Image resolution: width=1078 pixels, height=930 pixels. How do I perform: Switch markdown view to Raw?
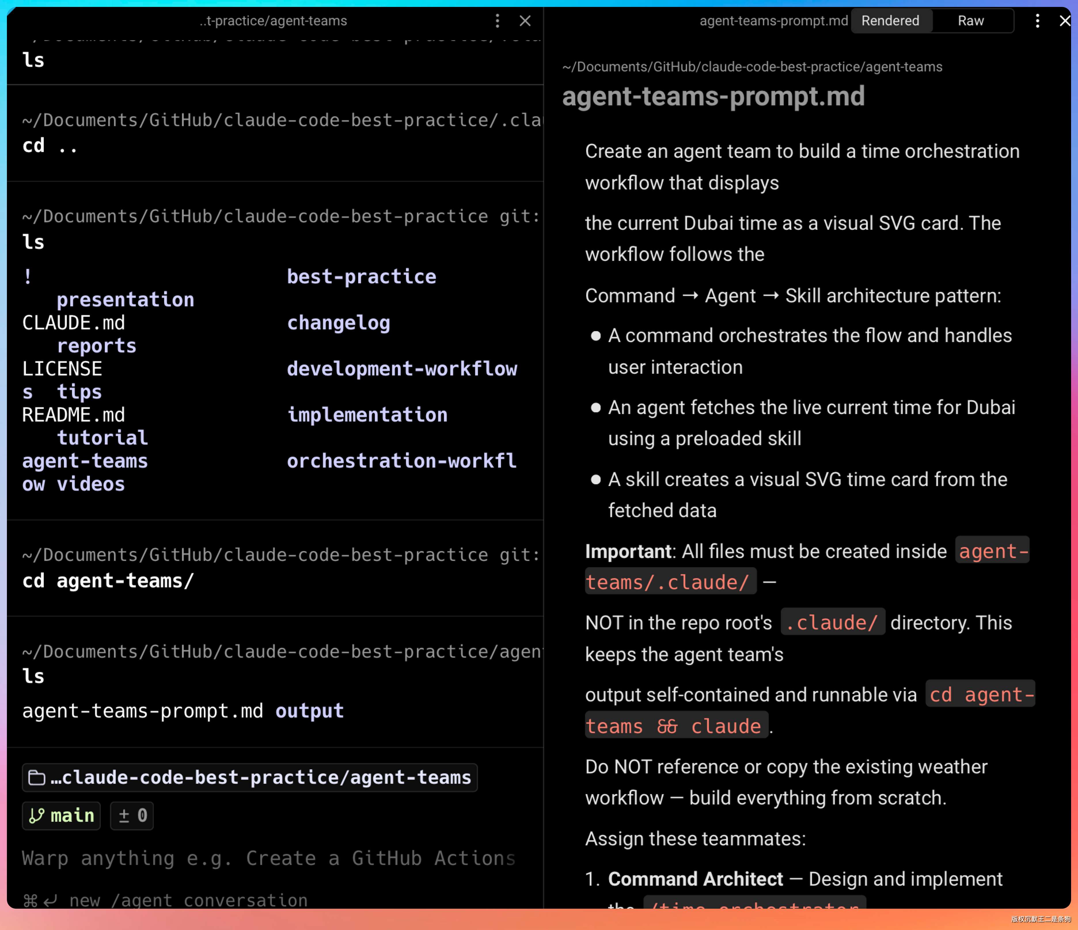point(970,21)
